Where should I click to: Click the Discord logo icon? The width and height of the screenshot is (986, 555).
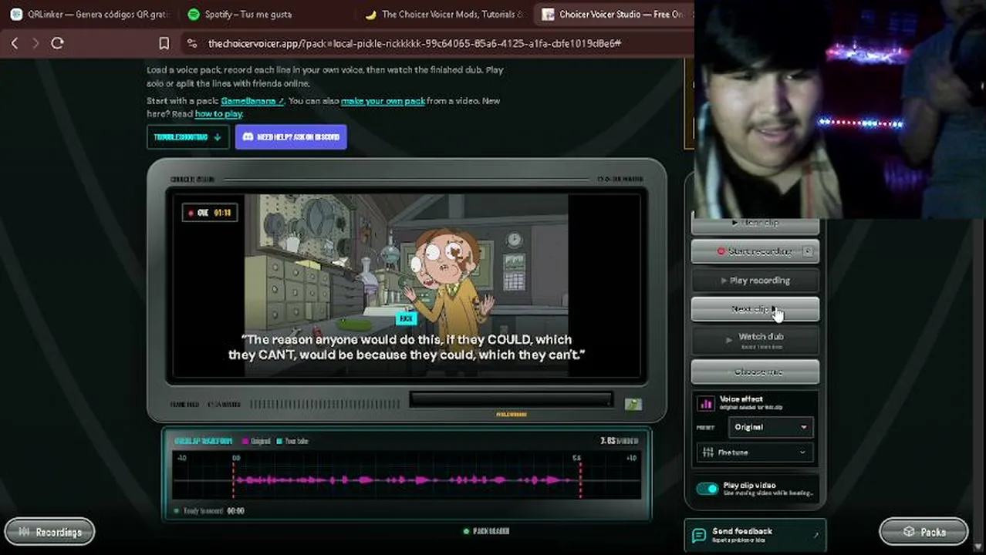click(x=248, y=136)
